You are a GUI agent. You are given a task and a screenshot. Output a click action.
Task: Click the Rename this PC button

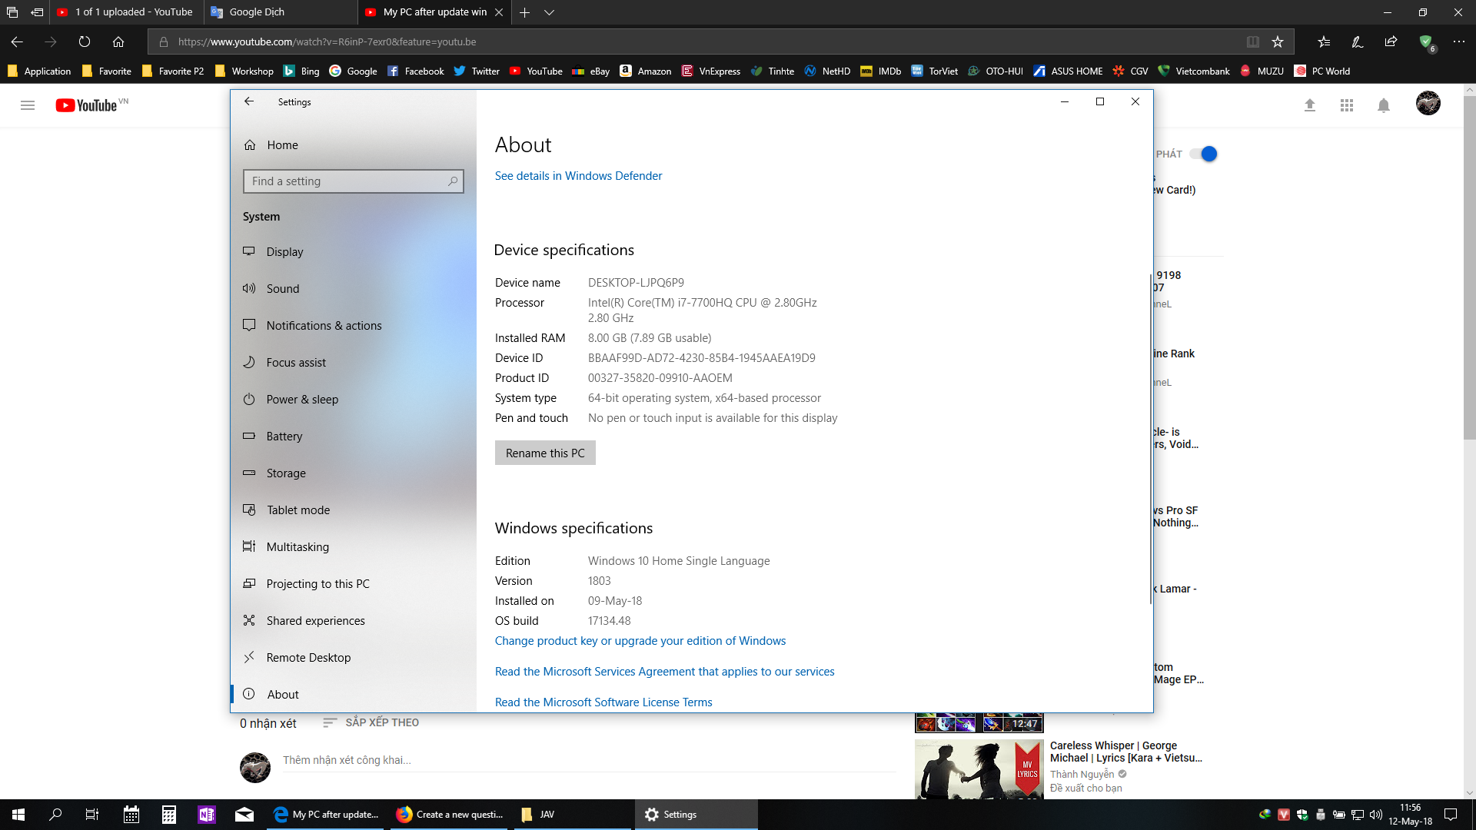click(x=544, y=452)
